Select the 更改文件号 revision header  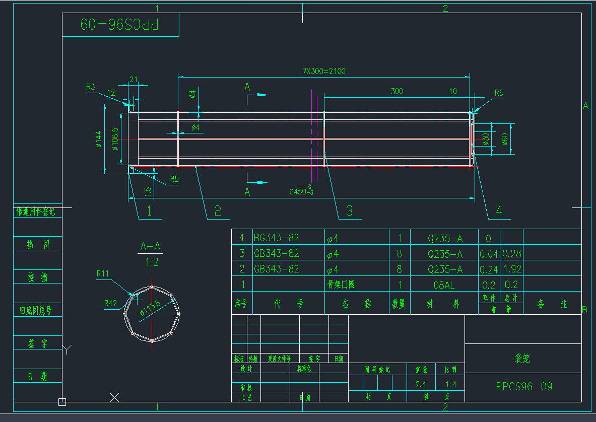280,359
